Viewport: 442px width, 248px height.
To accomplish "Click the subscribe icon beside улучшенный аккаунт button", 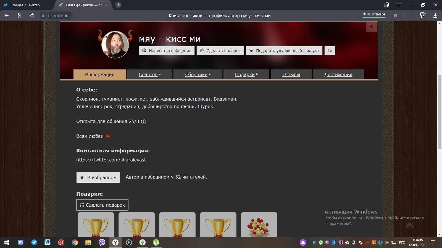I will click(x=330, y=50).
